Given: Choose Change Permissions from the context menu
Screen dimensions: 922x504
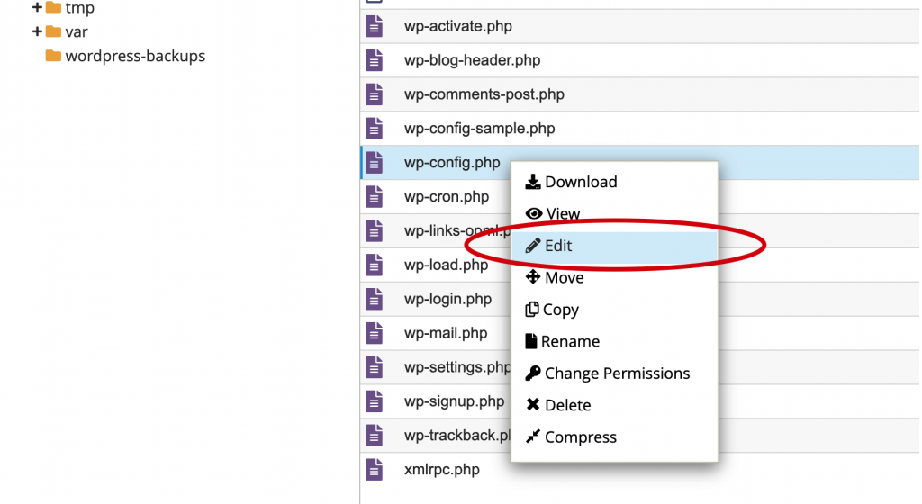Looking at the screenshot, I should click(x=614, y=373).
